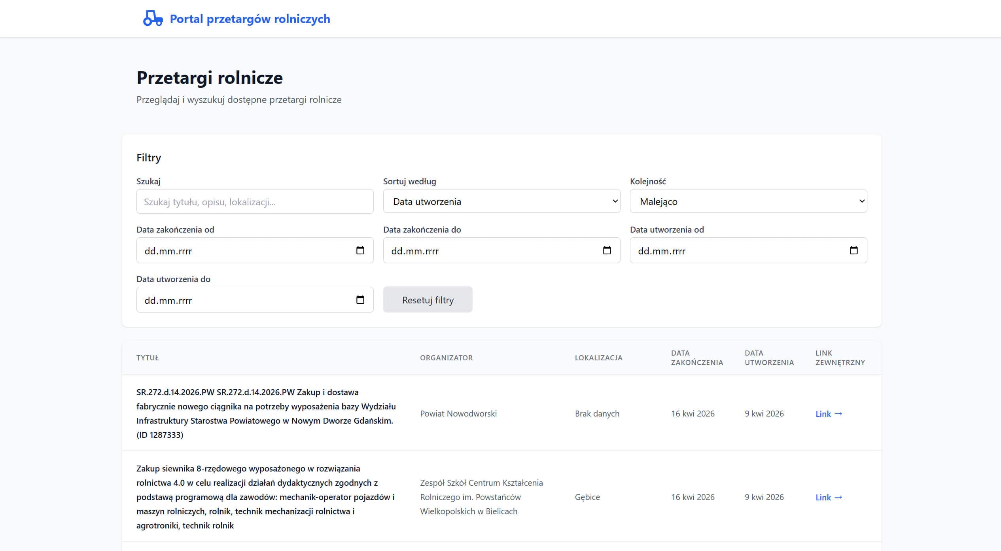Click Portal przetargów rolniczych header link

pyautogui.click(x=250, y=19)
